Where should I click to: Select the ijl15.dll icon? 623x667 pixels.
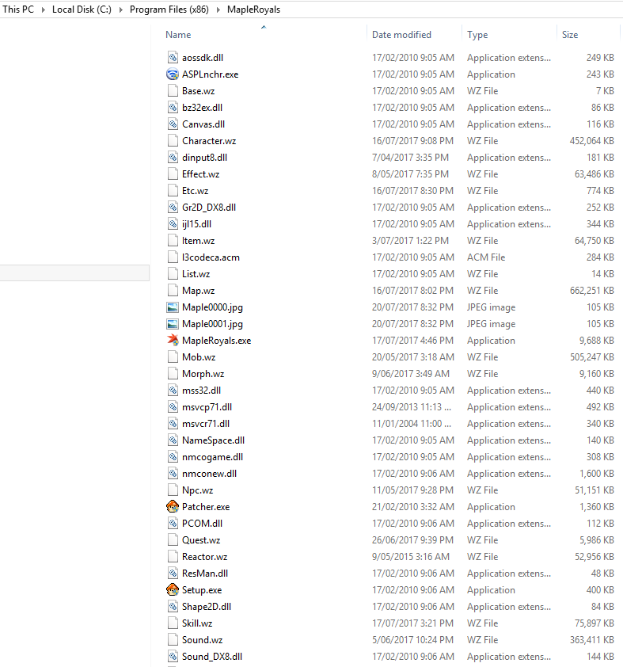(x=173, y=223)
